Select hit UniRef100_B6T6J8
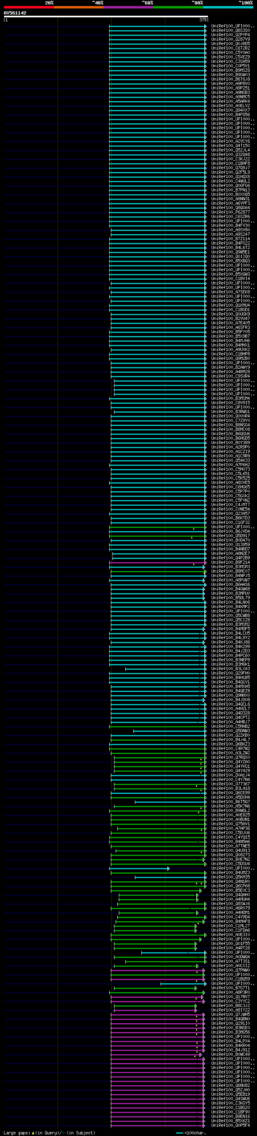257x1136 pixels. coord(230,79)
